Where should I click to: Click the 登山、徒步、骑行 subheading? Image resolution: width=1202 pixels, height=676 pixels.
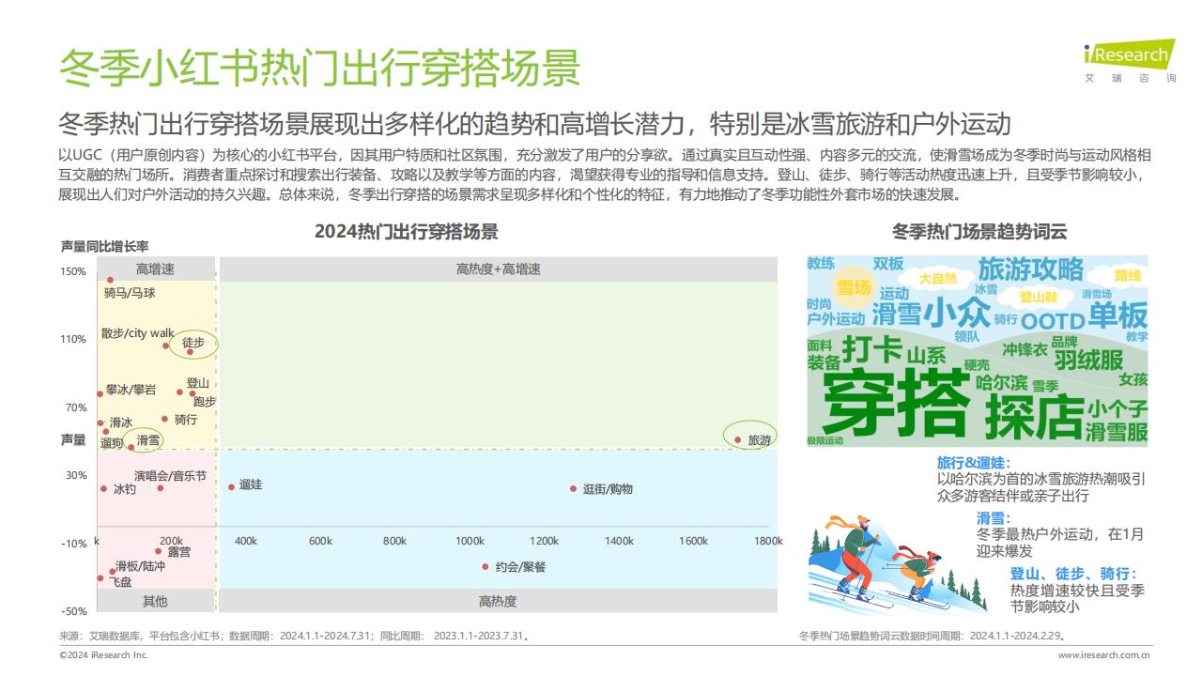point(1073,574)
